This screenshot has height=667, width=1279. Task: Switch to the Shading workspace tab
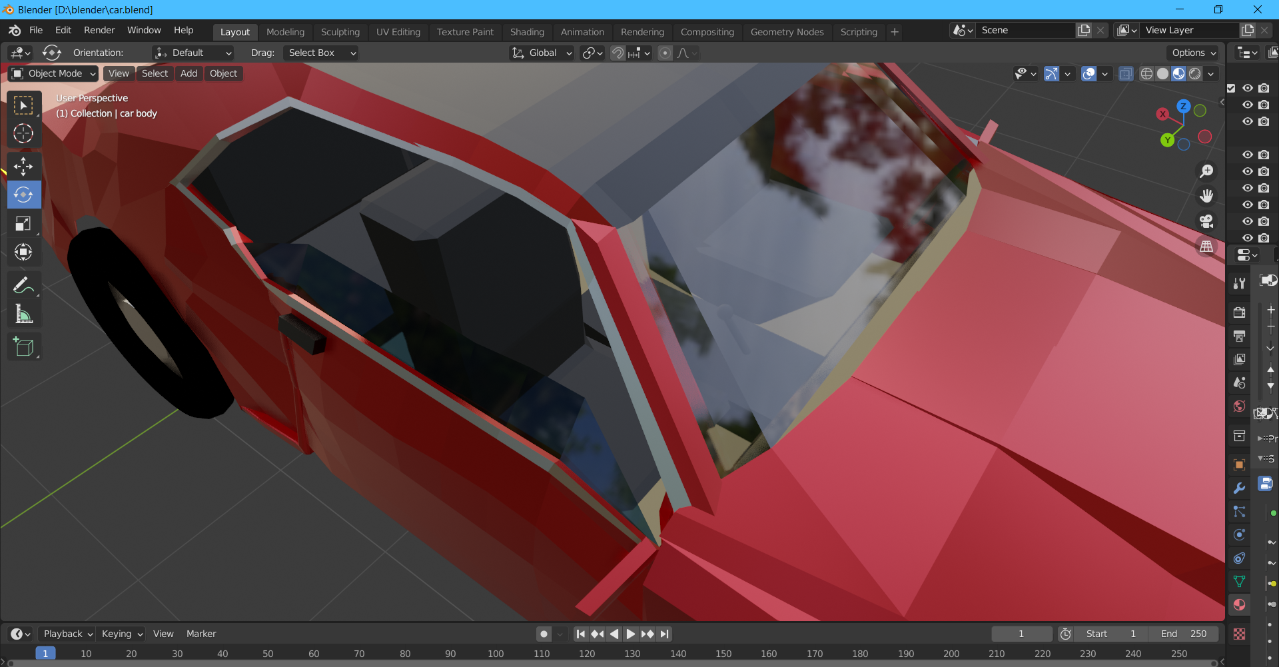(527, 32)
